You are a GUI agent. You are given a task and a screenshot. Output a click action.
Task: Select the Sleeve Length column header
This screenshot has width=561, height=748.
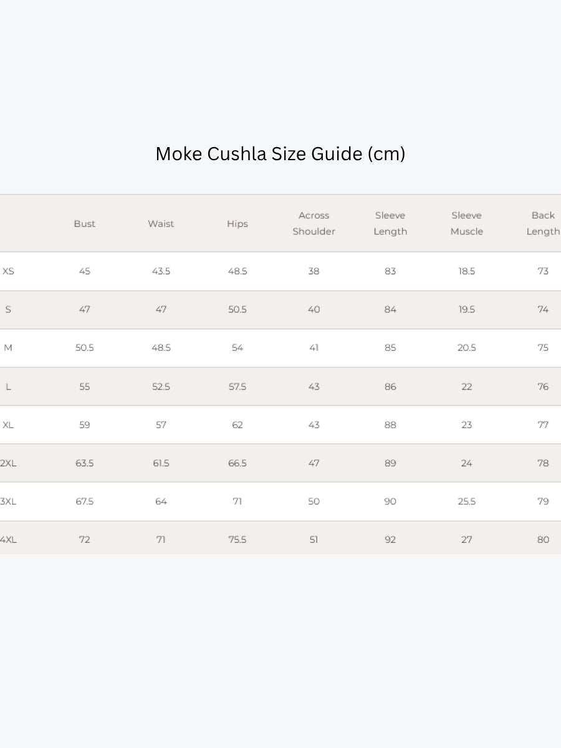(390, 223)
